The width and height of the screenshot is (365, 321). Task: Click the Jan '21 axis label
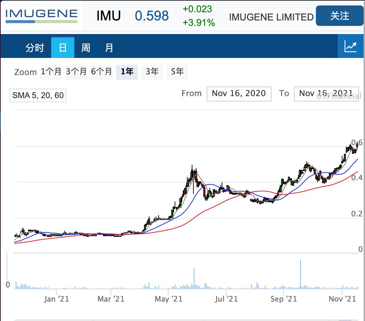(x=56, y=299)
